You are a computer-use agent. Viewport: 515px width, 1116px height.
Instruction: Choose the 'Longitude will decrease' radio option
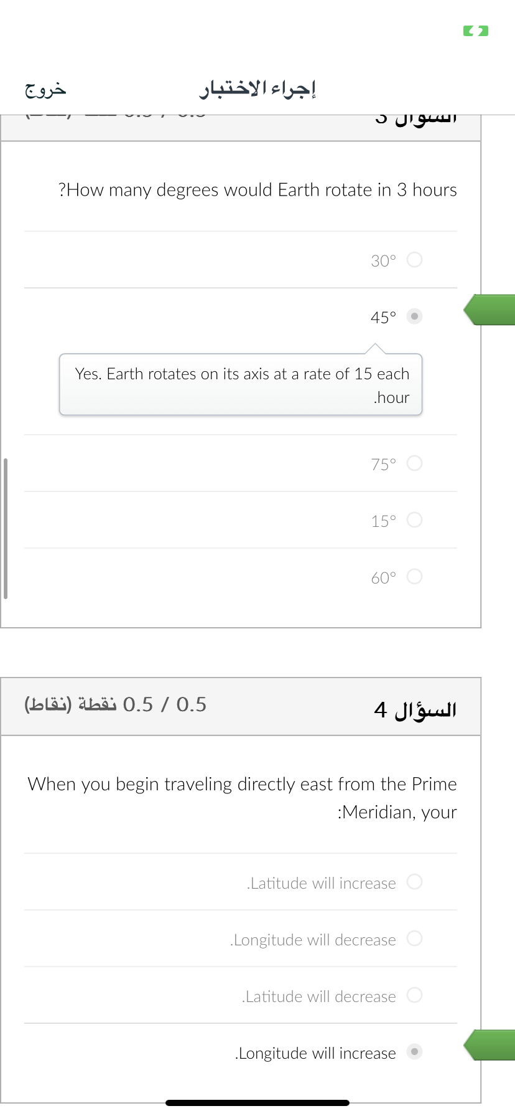coord(414,939)
